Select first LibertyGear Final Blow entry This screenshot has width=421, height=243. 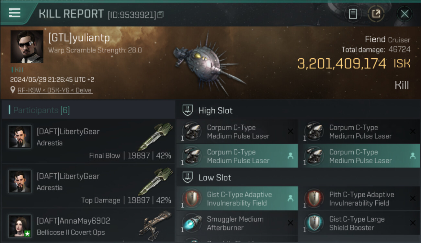click(88, 141)
